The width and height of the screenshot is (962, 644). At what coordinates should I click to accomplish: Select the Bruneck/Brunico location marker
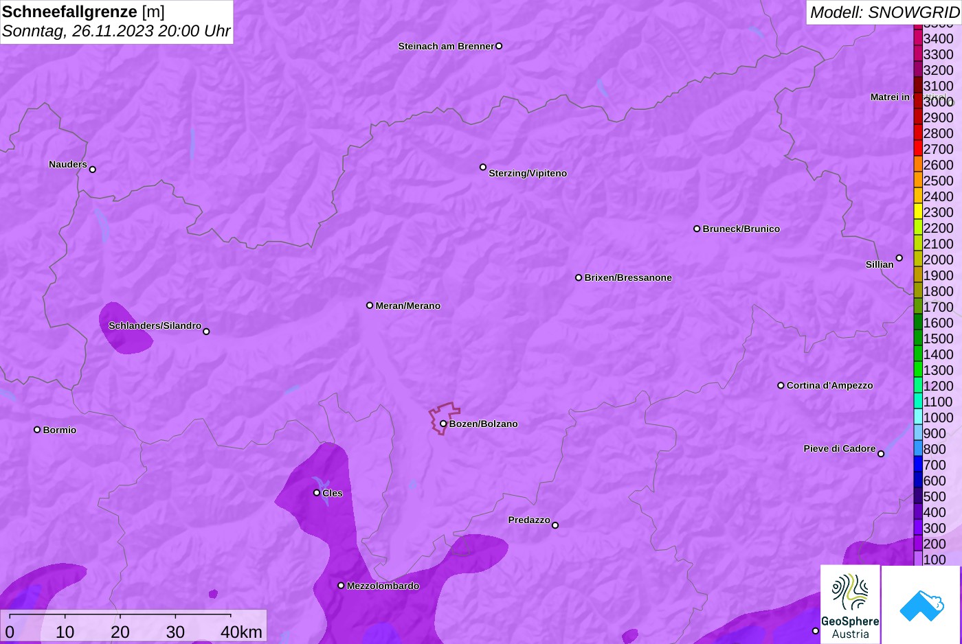coord(697,229)
